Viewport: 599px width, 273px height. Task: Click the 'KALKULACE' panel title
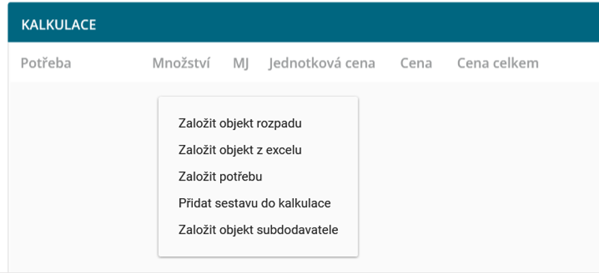coord(59,25)
